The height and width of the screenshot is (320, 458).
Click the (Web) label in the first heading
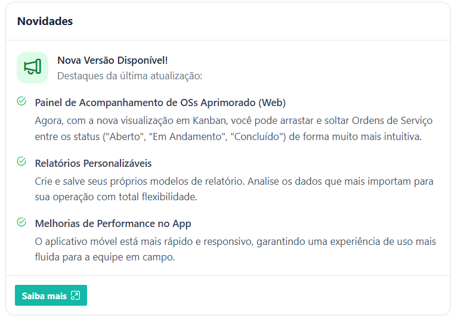273,102
